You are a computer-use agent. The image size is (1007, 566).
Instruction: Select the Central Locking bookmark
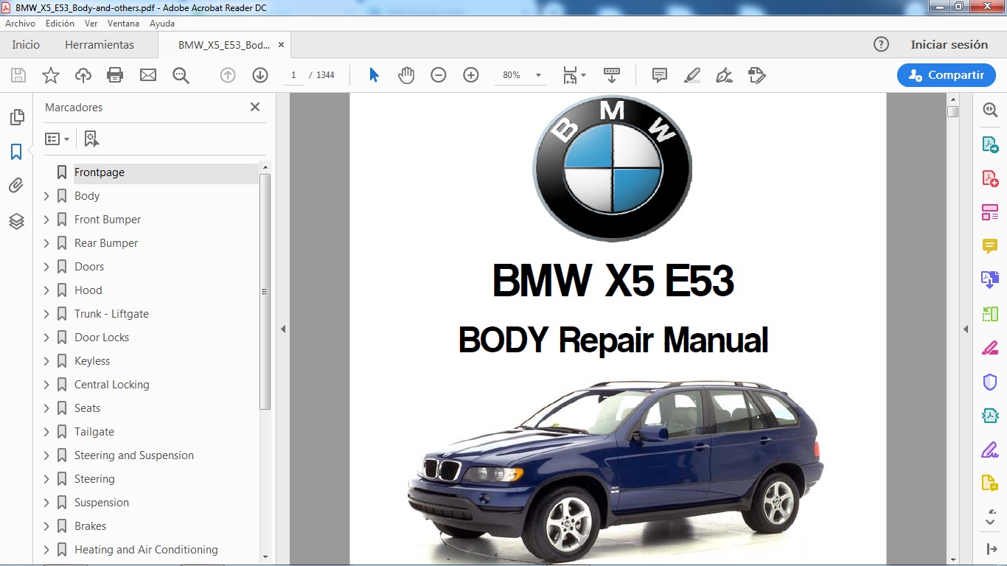point(111,385)
